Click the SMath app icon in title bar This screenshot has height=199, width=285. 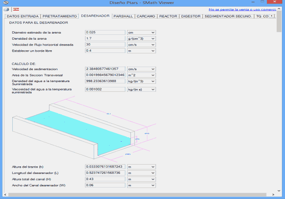coord(6,3)
